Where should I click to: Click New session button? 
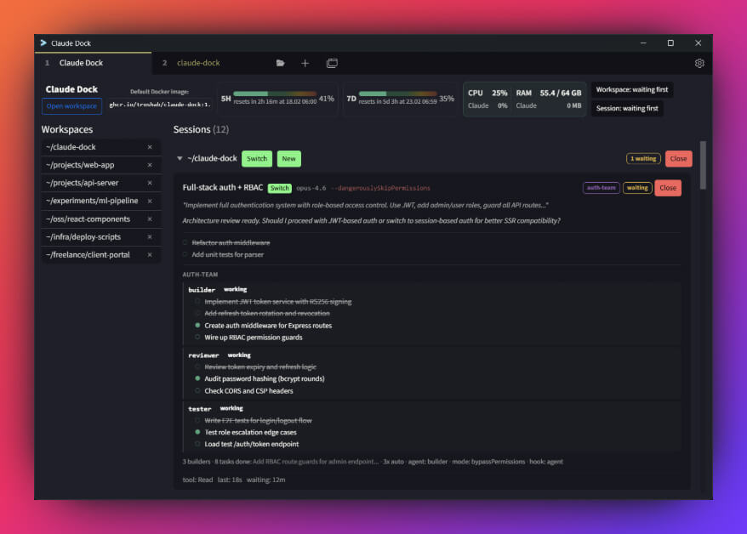pyautogui.click(x=288, y=158)
